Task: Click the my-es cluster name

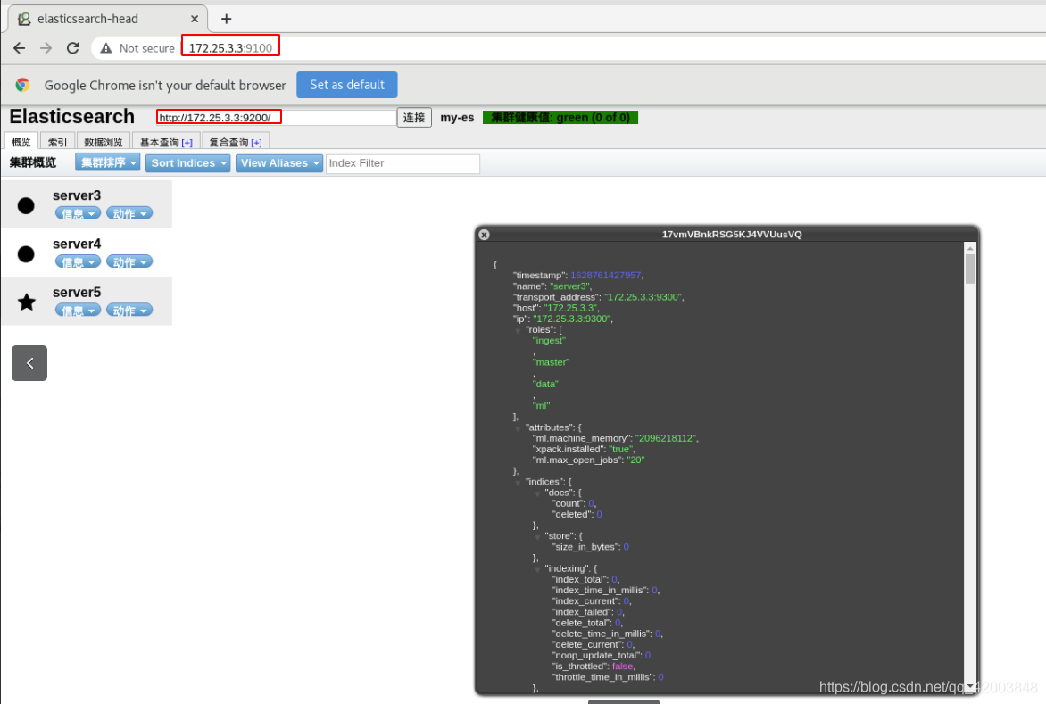Action: pyautogui.click(x=457, y=118)
